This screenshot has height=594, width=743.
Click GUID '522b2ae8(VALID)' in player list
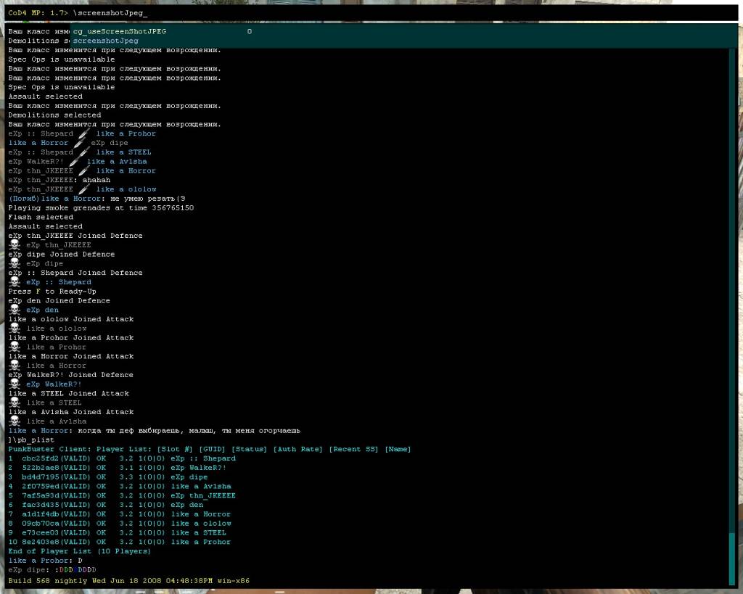56,468
